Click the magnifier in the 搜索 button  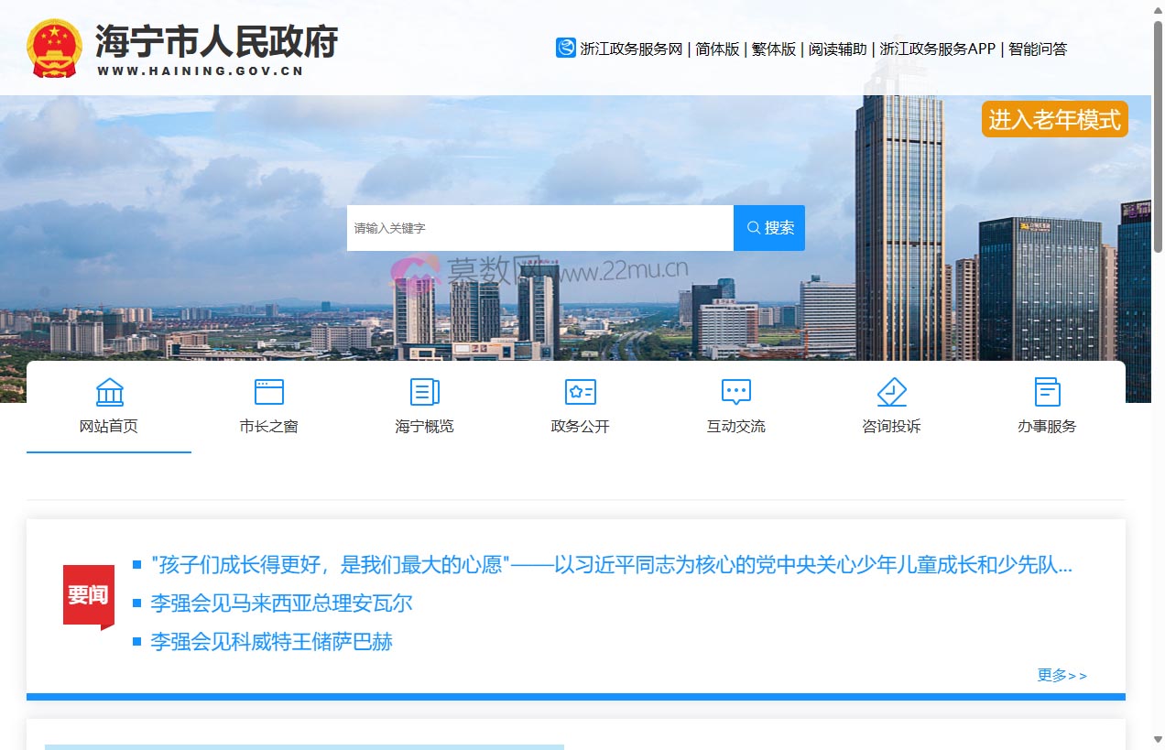pyautogui.click(x=753, y=227)
